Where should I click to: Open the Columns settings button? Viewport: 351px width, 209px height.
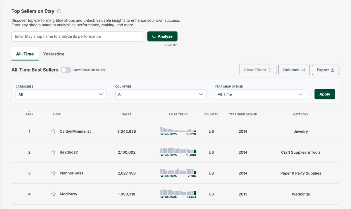(x=294, y=70)
